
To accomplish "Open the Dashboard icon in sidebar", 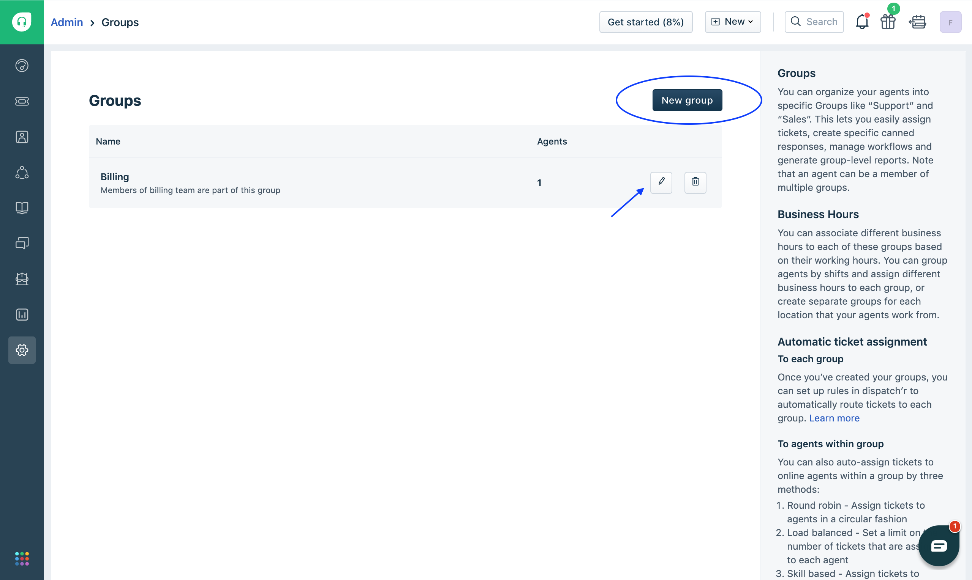I will [x=22, y=66].
